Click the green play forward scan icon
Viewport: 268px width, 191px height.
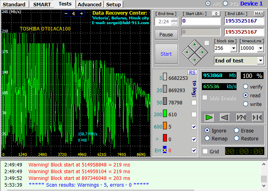(x=209, y=117)
